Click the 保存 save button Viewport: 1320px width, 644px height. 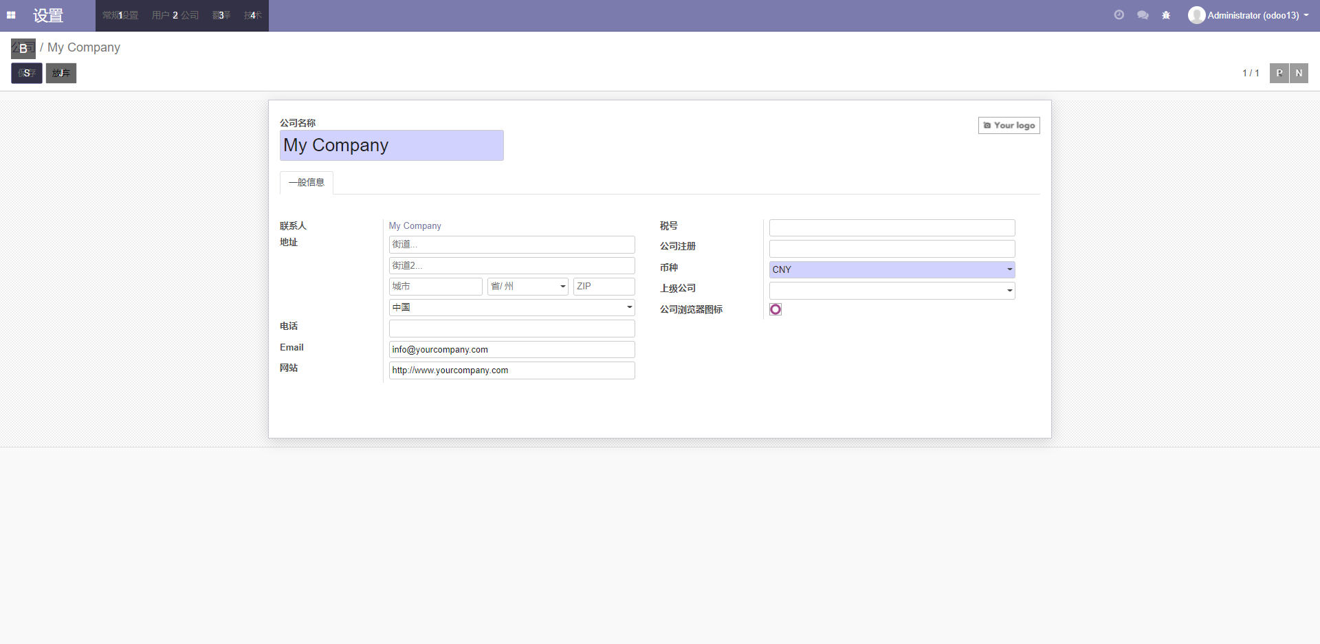click(x=27, y=73)
